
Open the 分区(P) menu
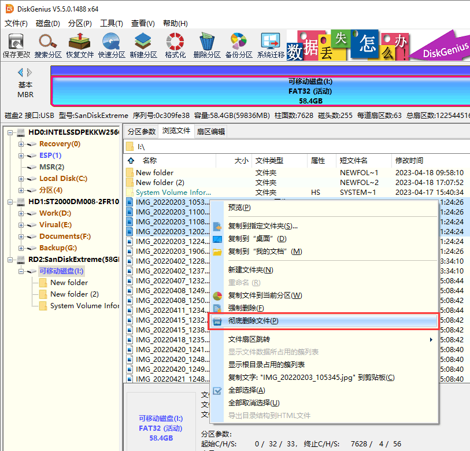coord(80,23)
